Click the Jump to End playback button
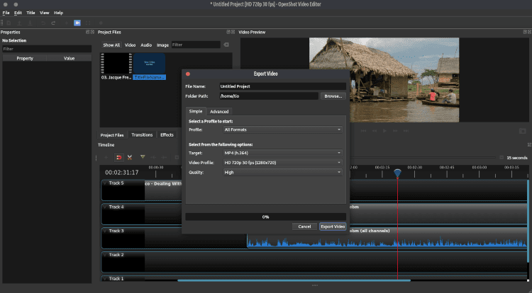The image size is (532, 293). [x=406, y=131]
